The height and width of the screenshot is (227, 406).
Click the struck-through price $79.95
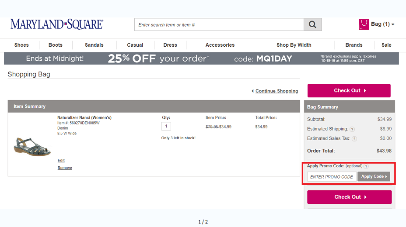coord(212,127)
